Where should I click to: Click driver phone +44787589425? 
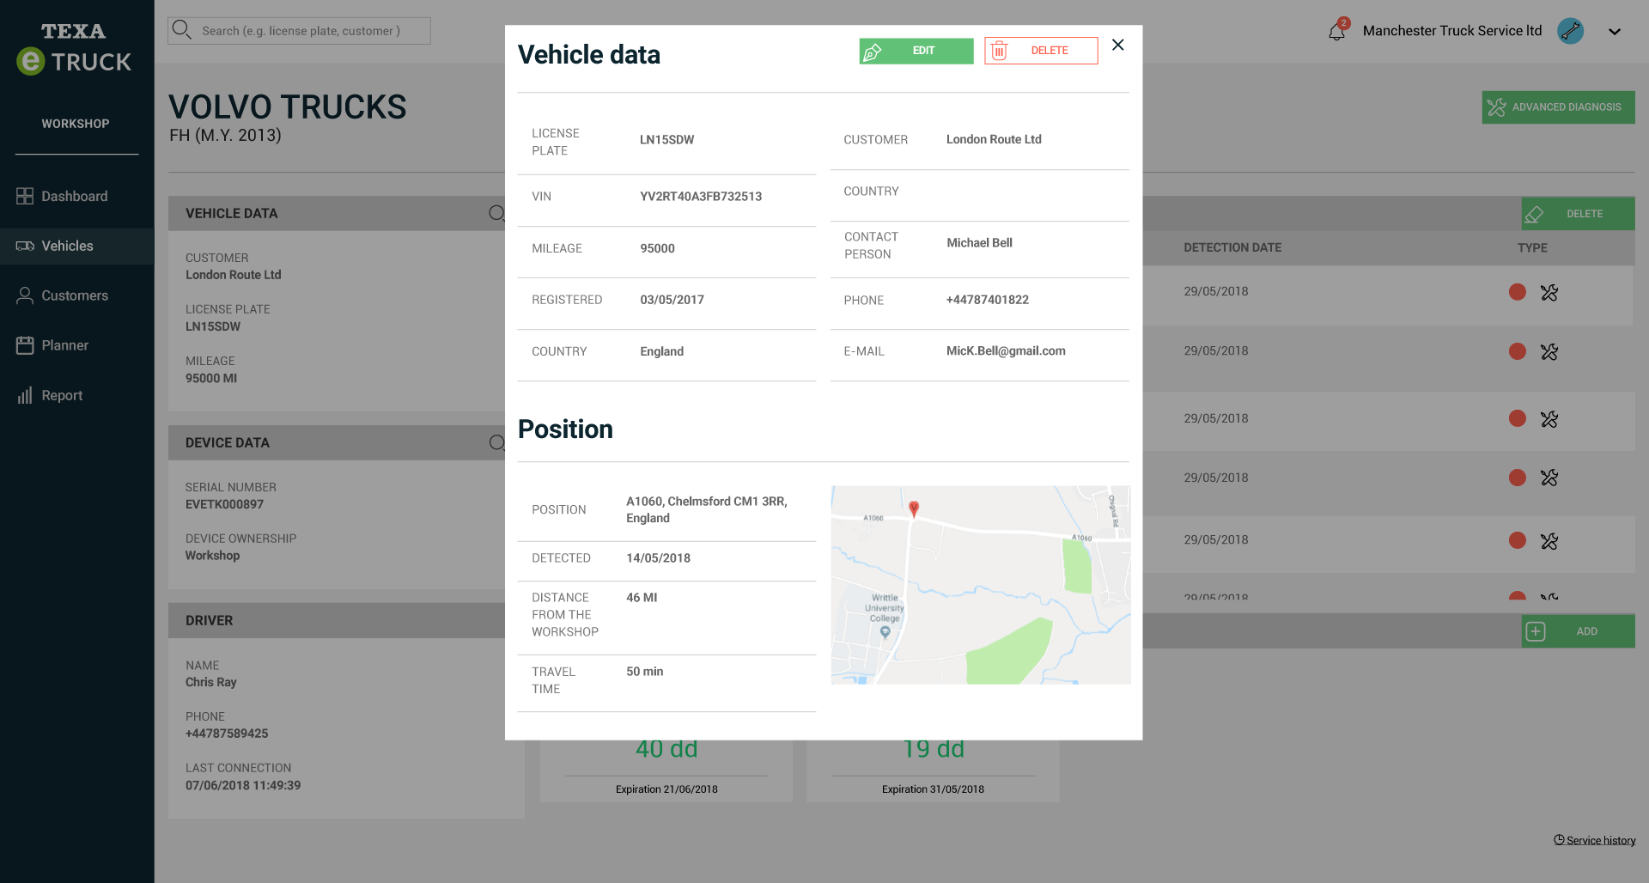tap(227, 734)
